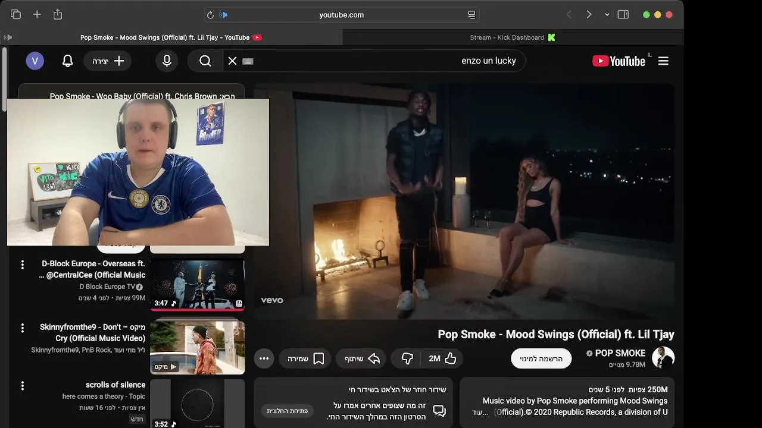The height and width of the screenshot is (428, 762).
Task: Click the here comes a theory - Topic text
Action: (x=104, y=396)
